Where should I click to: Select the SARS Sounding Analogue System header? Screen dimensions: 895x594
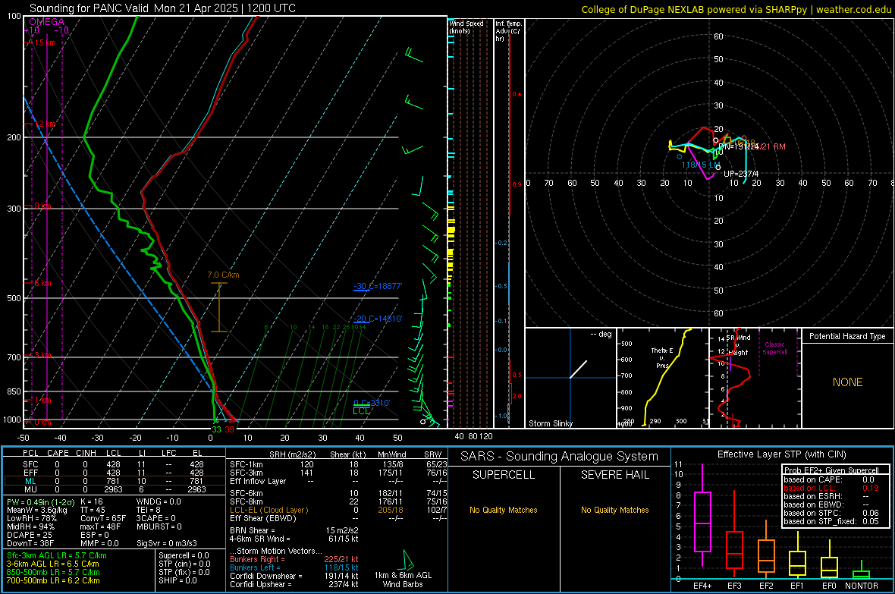click(x=560, y=457)
